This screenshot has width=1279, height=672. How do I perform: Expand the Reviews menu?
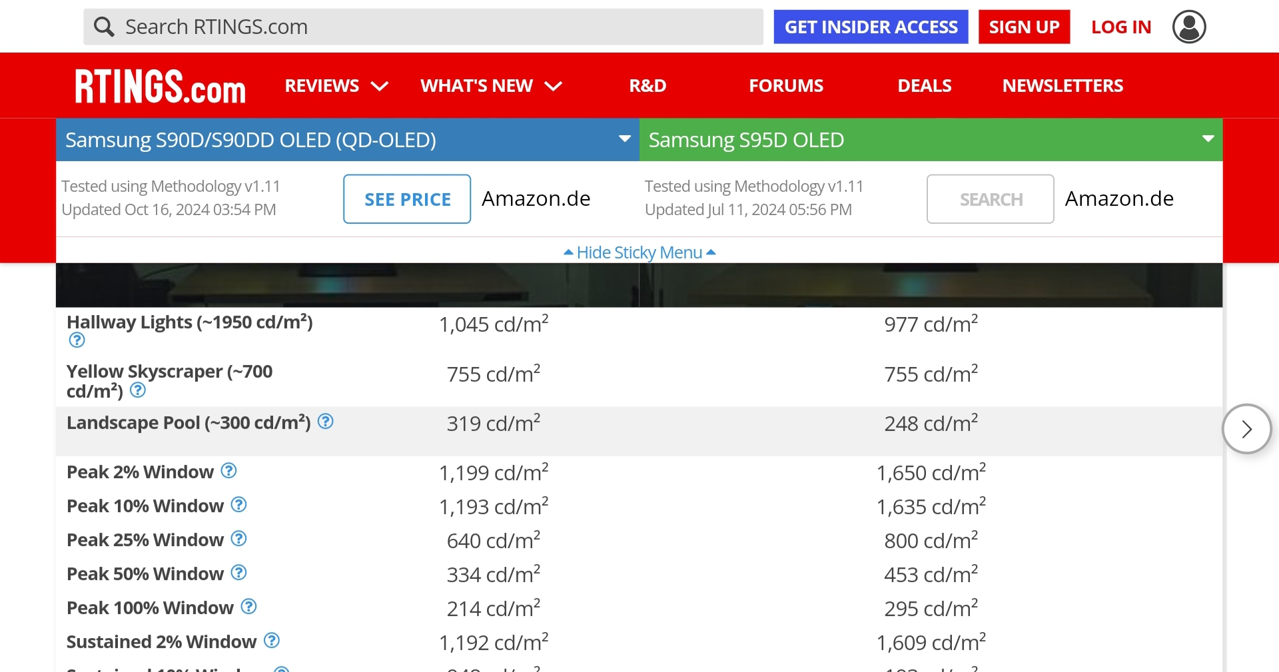336,86
